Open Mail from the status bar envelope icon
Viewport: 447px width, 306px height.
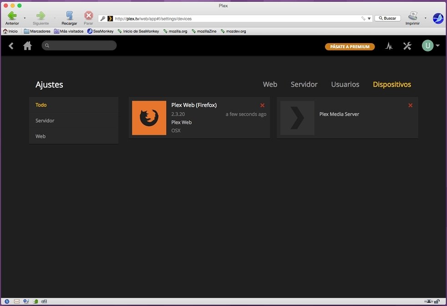[x=17, y=301]
